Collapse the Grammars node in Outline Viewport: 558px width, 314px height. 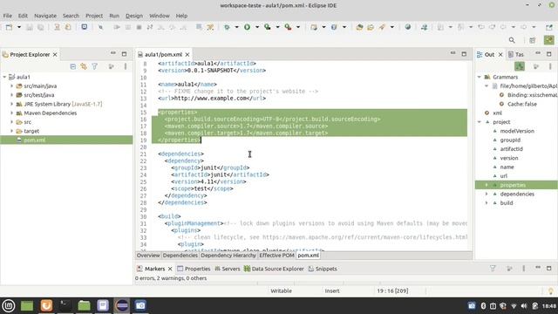480,77
